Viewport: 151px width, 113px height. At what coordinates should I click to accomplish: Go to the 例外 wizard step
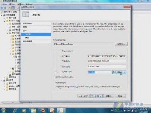point(36,38)
